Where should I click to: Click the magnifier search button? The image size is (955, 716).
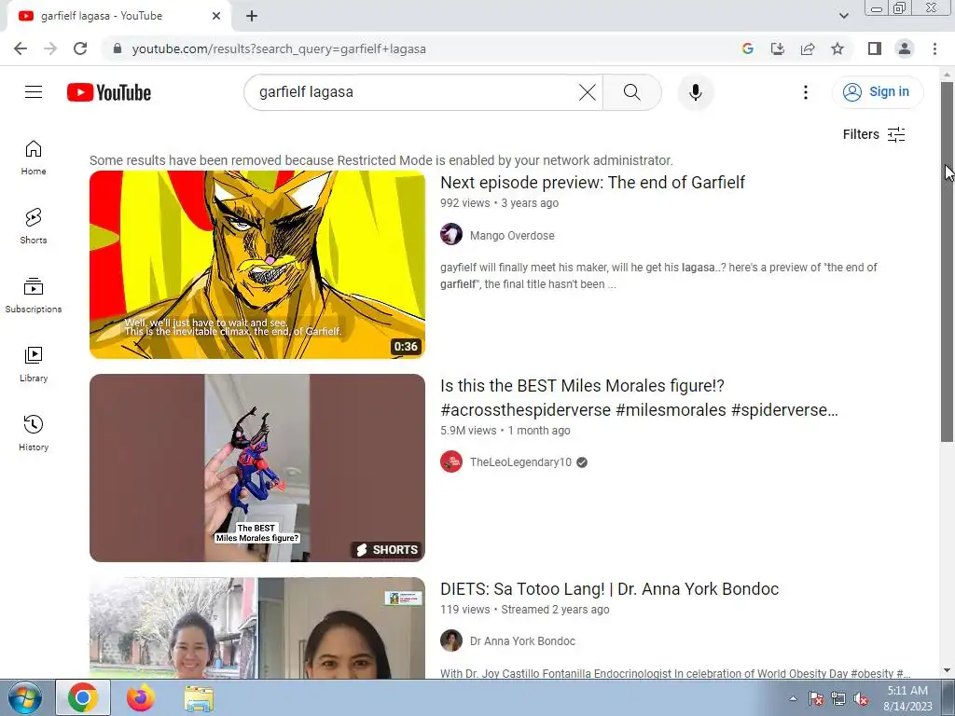pos(632,92)
